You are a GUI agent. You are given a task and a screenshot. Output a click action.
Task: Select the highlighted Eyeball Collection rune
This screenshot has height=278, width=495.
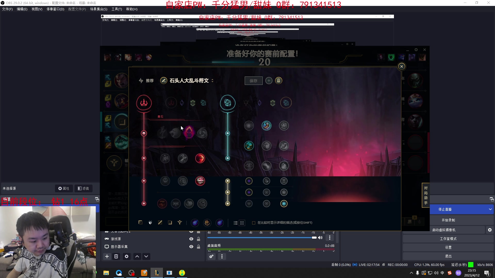pyautogui.click(x=200, y=181)
